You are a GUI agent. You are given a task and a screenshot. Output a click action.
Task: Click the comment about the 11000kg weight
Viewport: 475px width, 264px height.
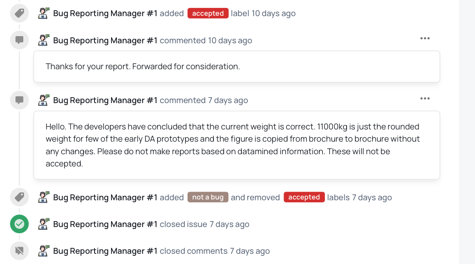tap(236, 145)
